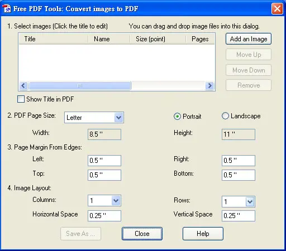Click the Add an Image button
The height and width of the screenshot is (251, 286).
click(x=249, y=39)
